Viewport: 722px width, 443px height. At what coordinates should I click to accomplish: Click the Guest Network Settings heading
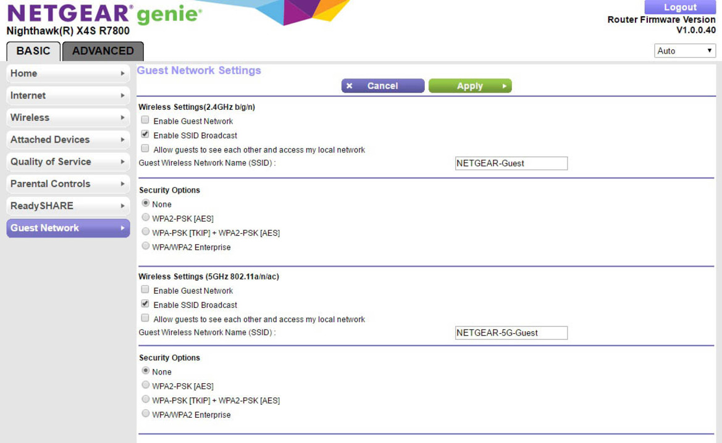click(199, 70)
